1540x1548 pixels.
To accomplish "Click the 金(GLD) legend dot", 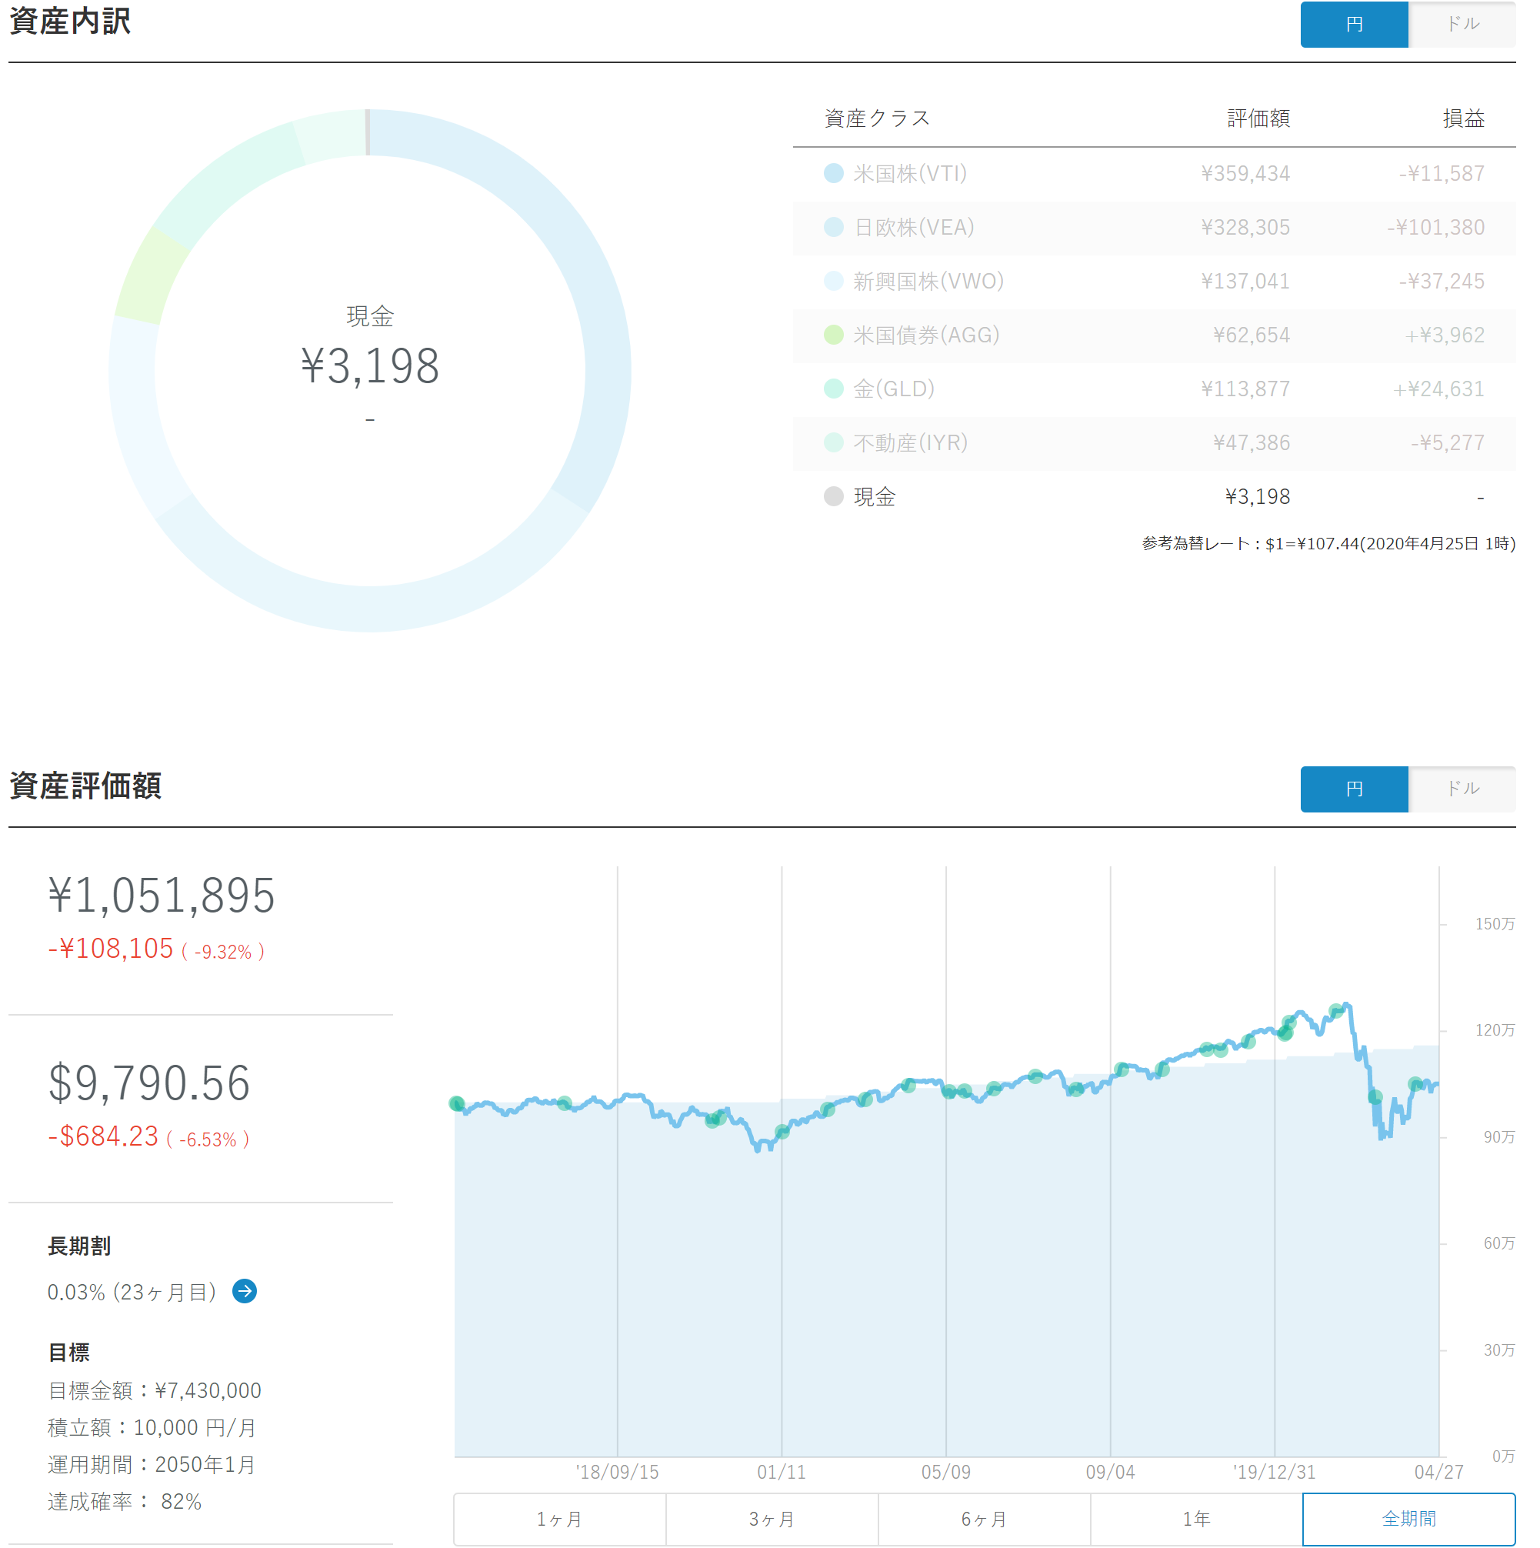I will pyautogui.click(x=833, y=389).
